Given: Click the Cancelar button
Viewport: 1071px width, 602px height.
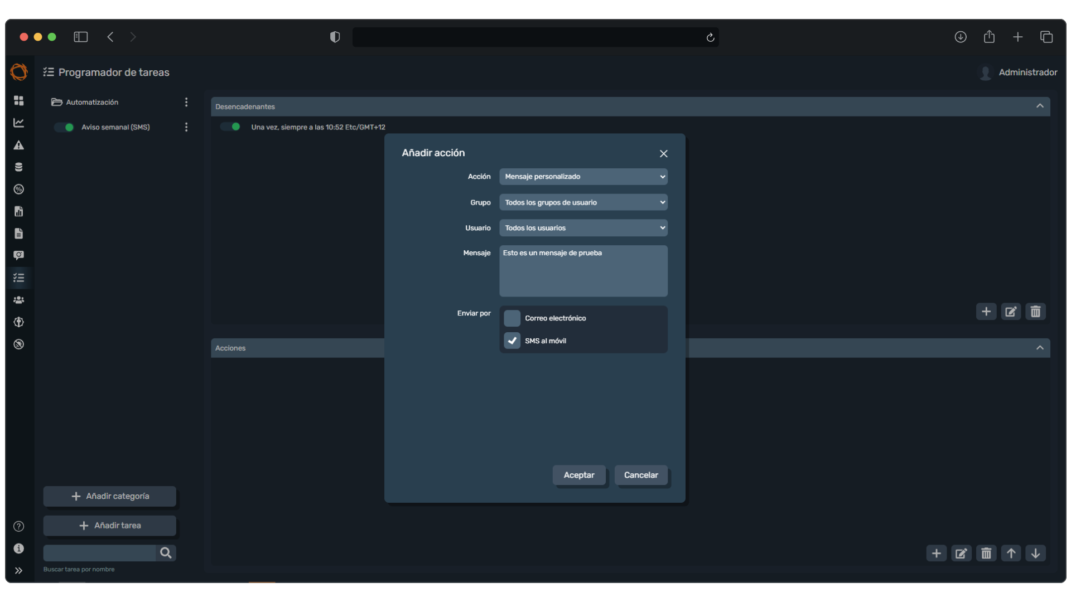Looking at the screenshot, I should coord(641,475).
